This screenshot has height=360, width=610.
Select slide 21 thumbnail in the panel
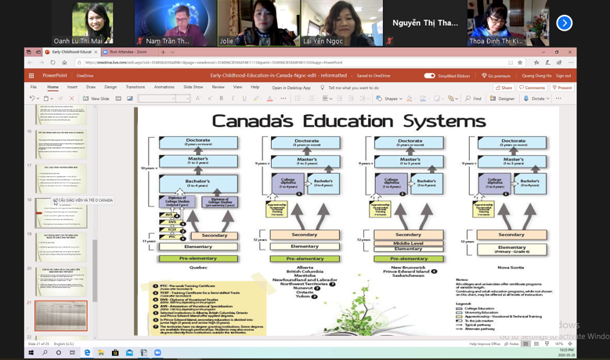coord(61,316)
